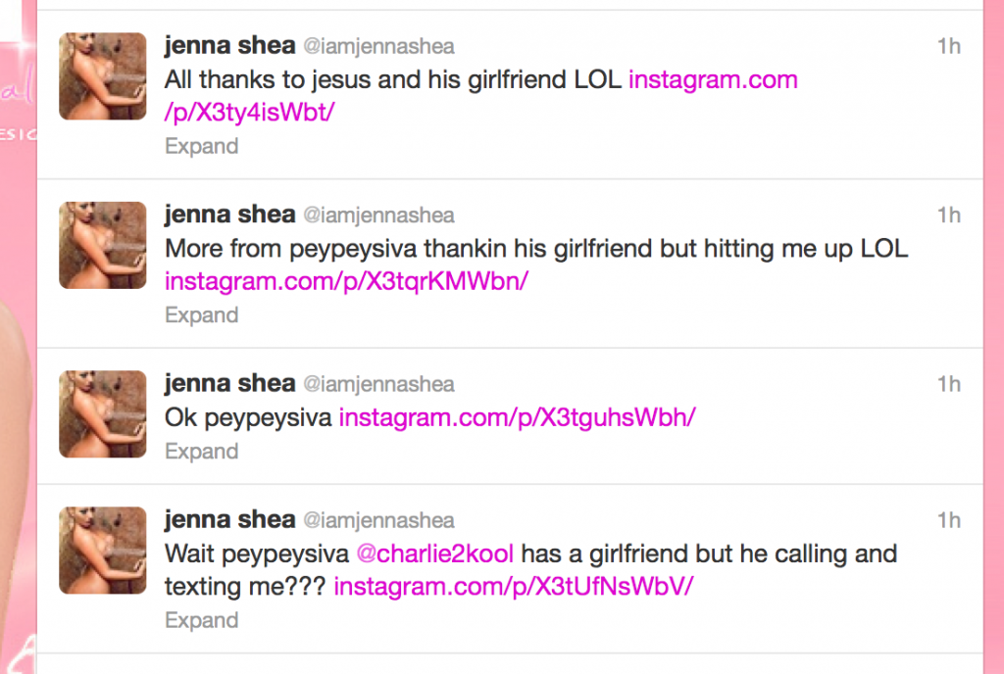Open jenna shea name on first tweet
This screenshot has width=1004, height=674.
pyautogui.click(x=229, y=46)
